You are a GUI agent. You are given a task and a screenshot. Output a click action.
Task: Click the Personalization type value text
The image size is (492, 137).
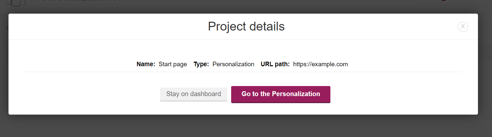tap(233, 64)
